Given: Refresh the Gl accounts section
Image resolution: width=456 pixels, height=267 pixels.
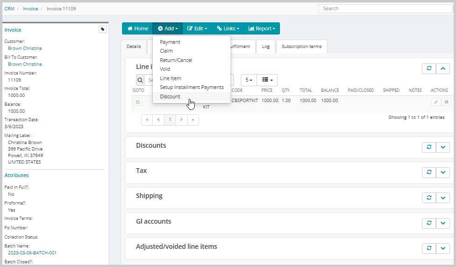Looking at the screenshot, I should coord(429,223).
